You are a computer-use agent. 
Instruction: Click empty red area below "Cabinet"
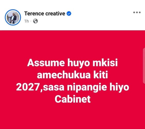(x=72, y=116)
